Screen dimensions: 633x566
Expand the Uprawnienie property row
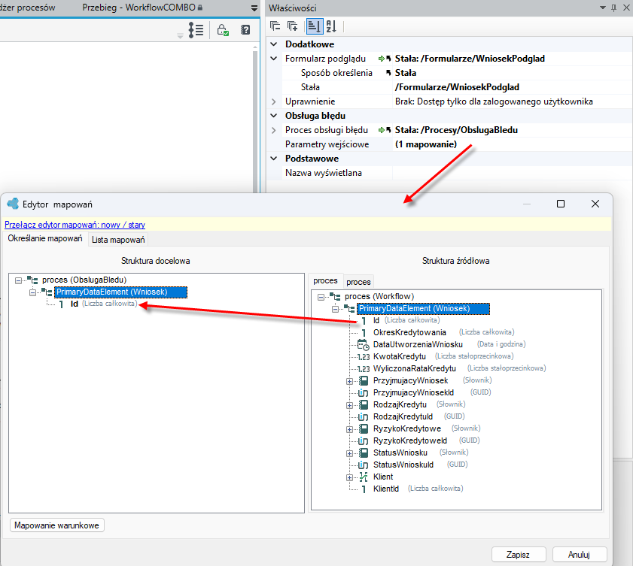(274, 101)
